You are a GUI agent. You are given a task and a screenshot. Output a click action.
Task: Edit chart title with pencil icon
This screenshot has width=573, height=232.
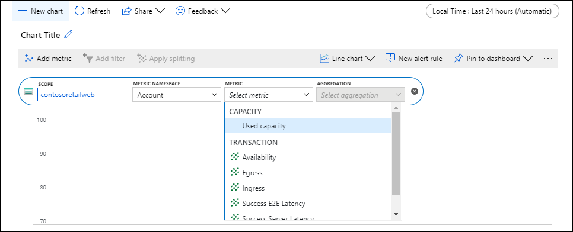pyautogui.click(x=68, y=35)
